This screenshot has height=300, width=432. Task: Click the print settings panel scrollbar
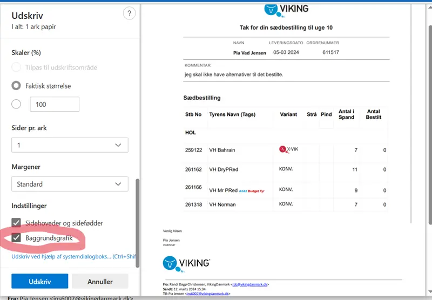coord(137,221)
